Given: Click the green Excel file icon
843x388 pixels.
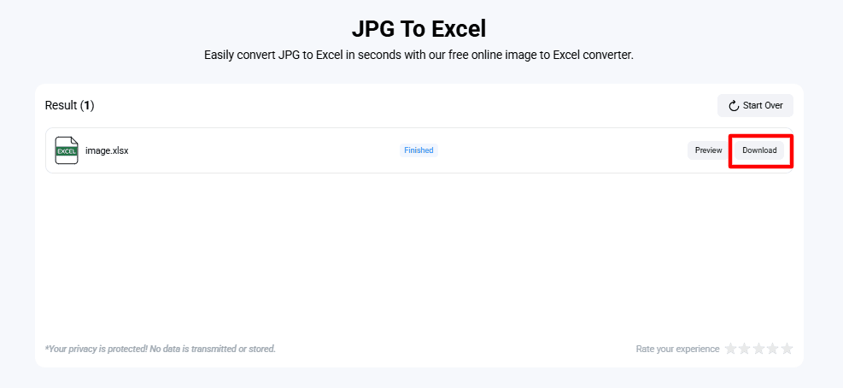Looking at the screenshot, I should tap(67, 150).
